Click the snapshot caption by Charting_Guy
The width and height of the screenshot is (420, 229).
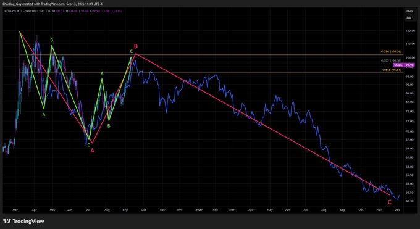[x=52, y=4]
